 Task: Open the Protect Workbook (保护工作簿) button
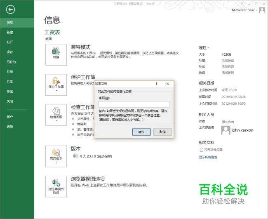pos(56,85)
